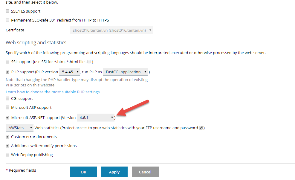Open the AWStats web statistics dropdown
The image size is (295, 180).
(x=19, y=128)
